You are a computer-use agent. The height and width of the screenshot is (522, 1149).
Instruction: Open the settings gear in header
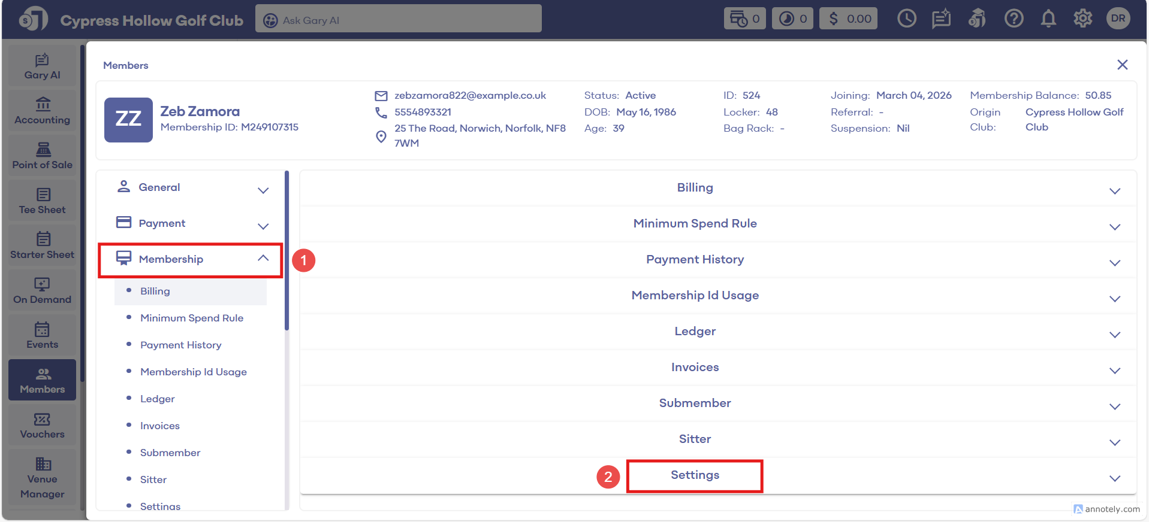click(1082, 19)
